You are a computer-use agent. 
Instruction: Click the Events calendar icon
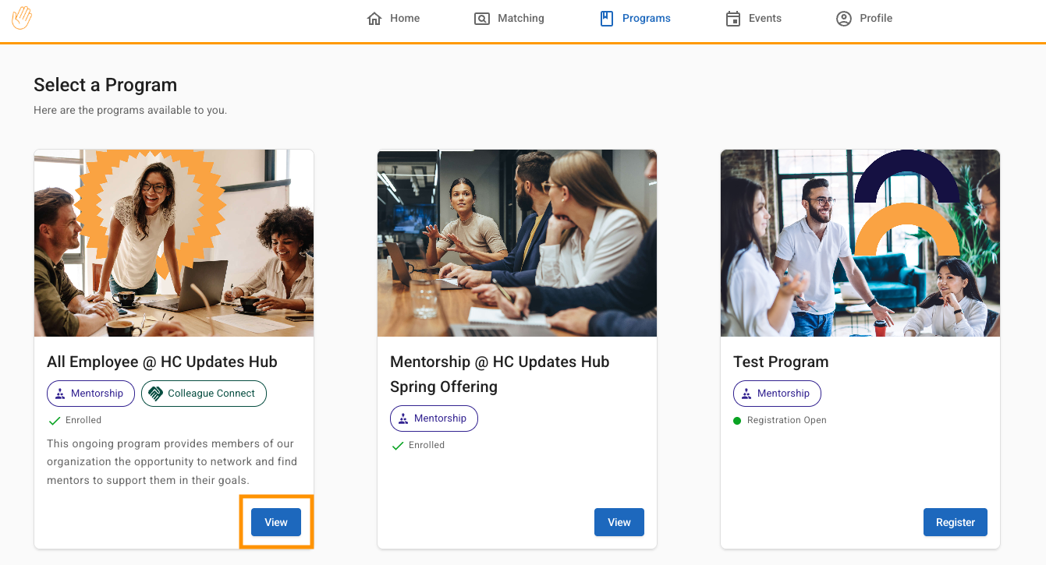(733, 19)
